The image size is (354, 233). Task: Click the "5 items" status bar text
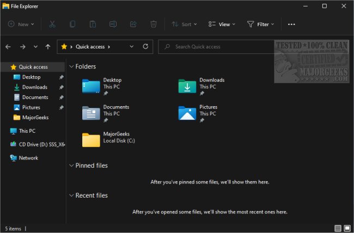click(x=13, y=229)
